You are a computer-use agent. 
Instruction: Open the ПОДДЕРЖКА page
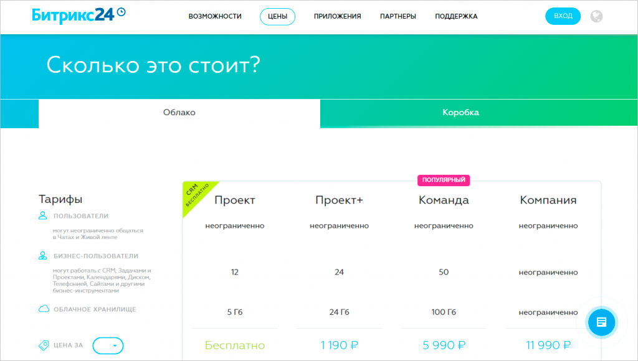pyautogui.click(x=456, y=17)
